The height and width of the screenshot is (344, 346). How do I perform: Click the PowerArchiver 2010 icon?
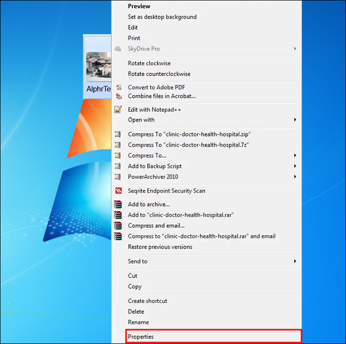tap(118, 176)
